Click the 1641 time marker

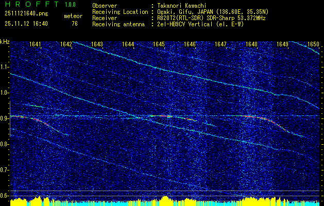click(35, 45)
